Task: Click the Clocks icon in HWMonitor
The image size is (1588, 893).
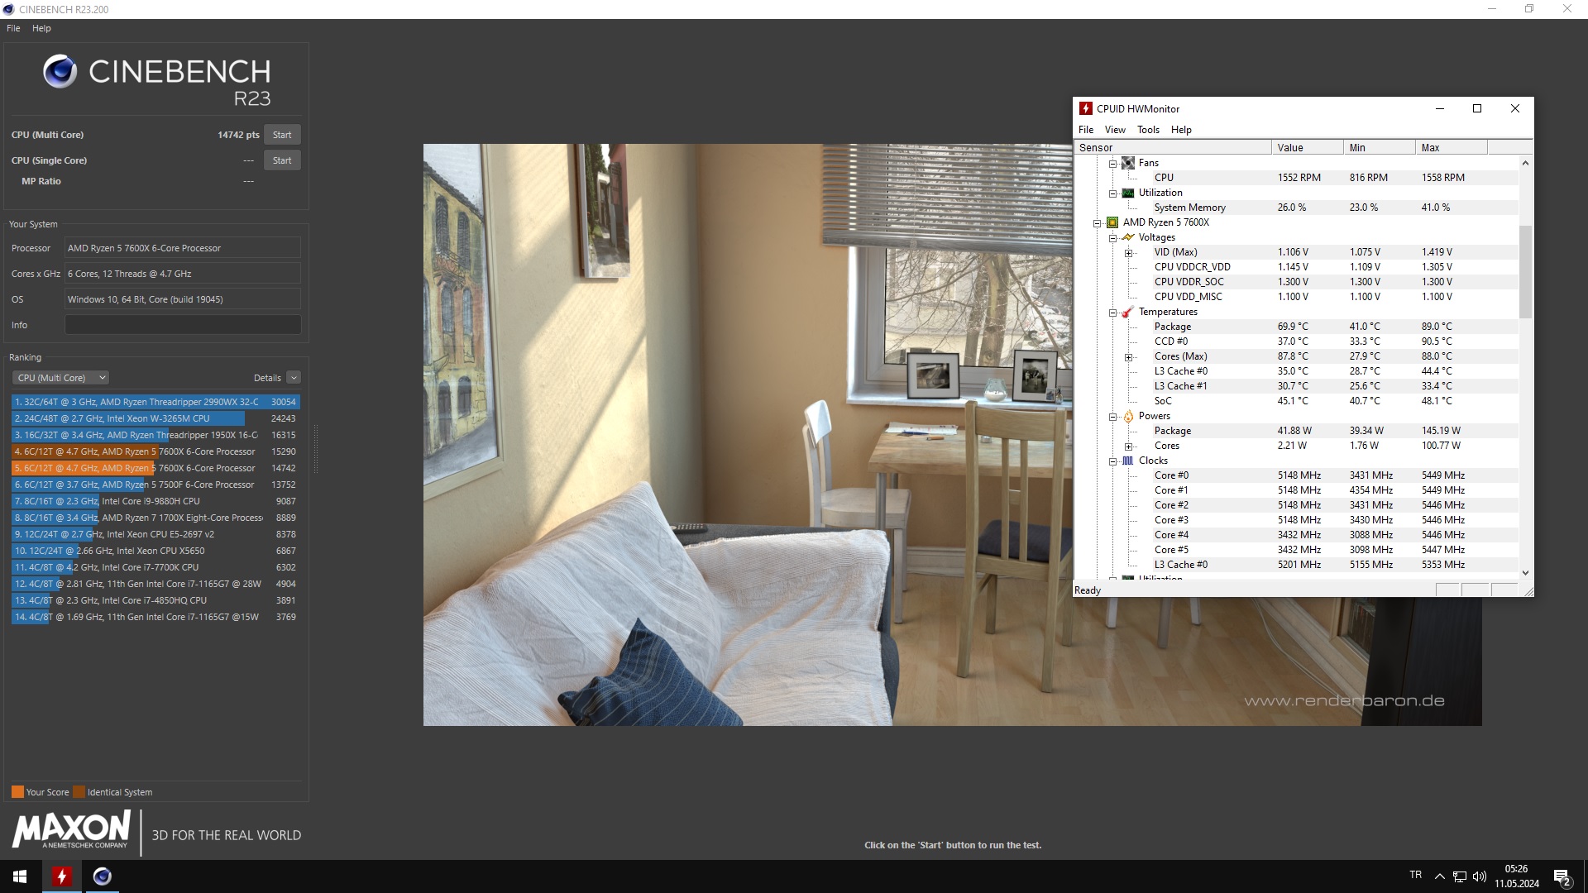Action: (1128, 461)
